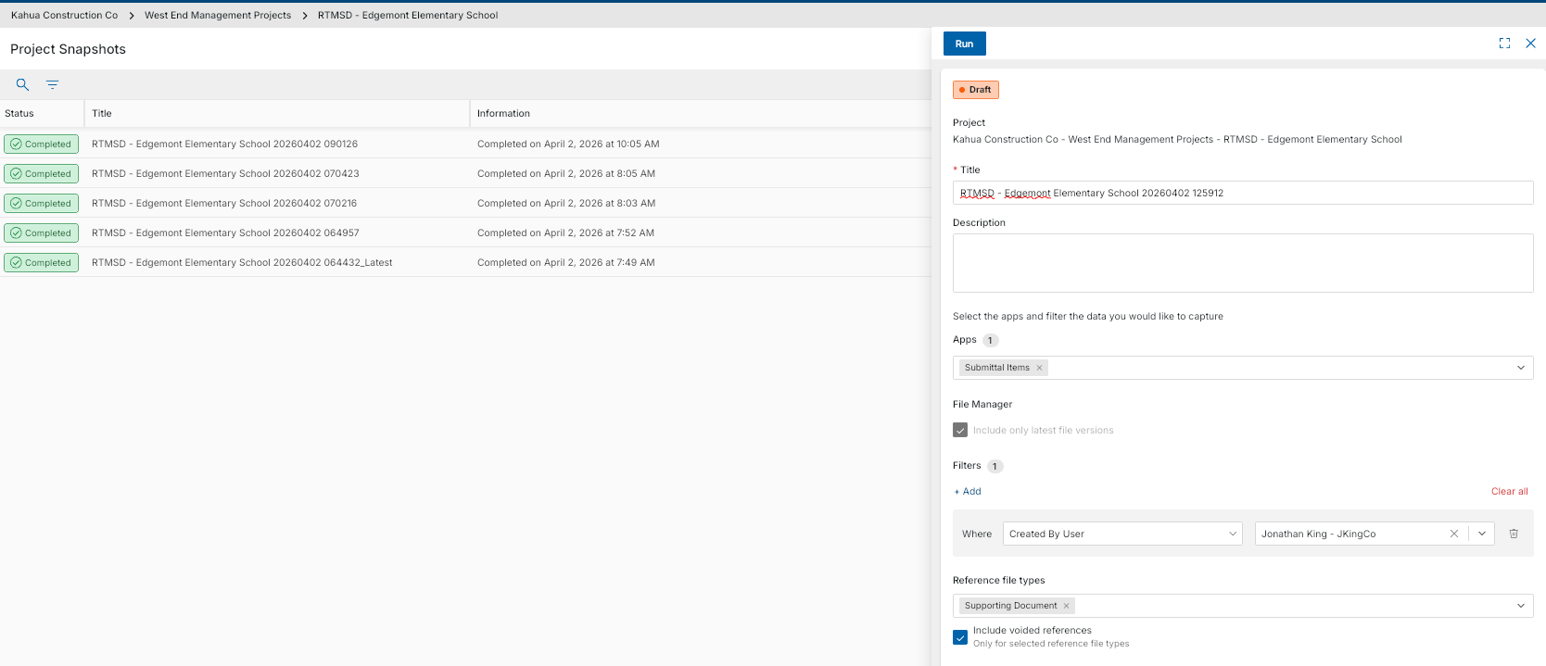Remove the Submittal Items app chip
Viewport: 1546px width, 666px height.
(x=1039, y=368)
